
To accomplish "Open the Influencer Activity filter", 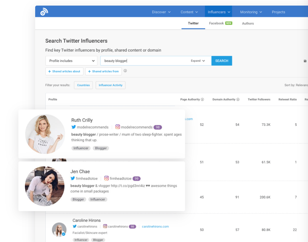I will coord(110,85).
